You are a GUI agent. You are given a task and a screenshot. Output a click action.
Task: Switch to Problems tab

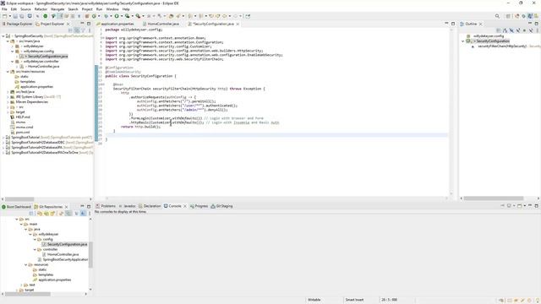tap(108, 206)
